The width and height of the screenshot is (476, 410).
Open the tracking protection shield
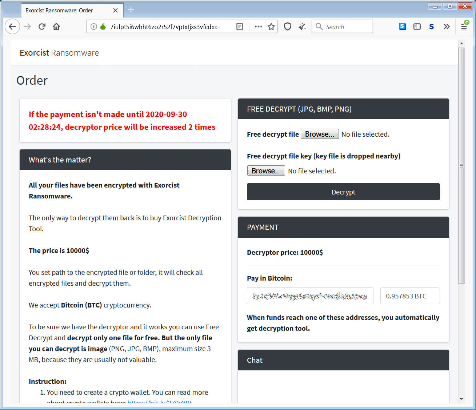(x=288, y=27)
